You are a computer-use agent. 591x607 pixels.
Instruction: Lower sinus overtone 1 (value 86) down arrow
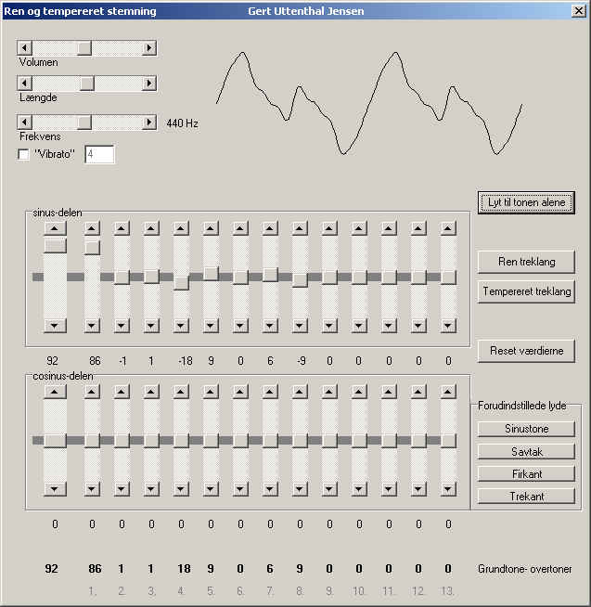(92, 326)
